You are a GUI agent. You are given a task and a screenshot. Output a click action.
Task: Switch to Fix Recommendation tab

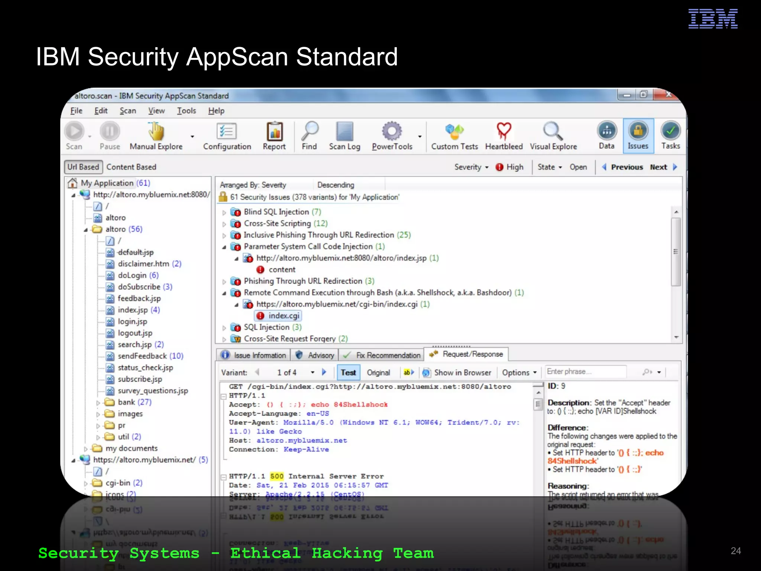point(382,355)
